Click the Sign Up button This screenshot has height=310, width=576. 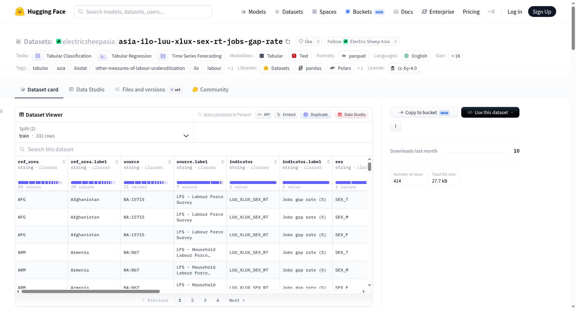tap(542, 12)
